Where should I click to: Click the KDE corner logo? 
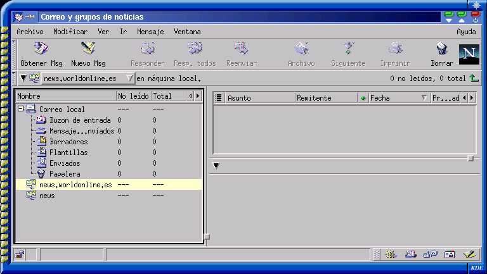pos(477,268)
